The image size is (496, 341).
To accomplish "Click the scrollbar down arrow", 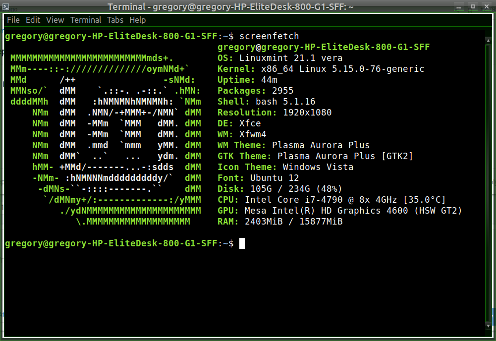I will [x=488, y=326].
